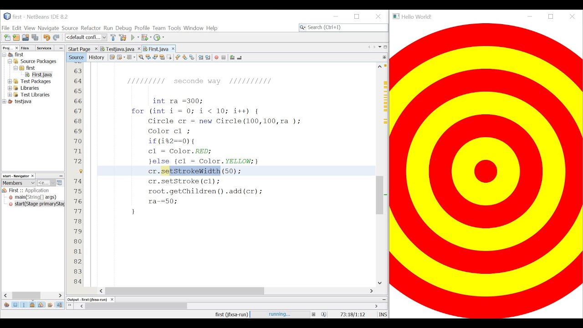Expand the Libraries tree node
Viewport: 583px width, 328px height.
(x=10, y=88)
